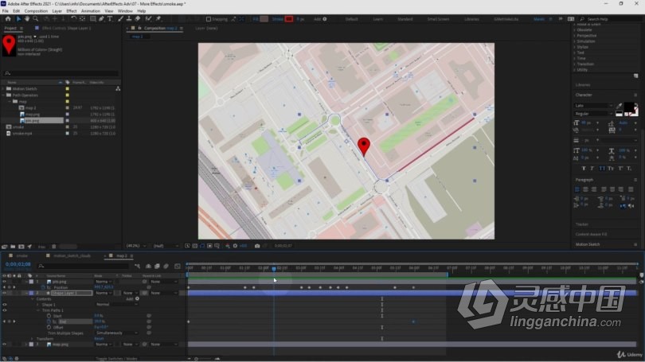Open the Effect menu
Viewport: 645px width, 362px height.
[71, 11]
